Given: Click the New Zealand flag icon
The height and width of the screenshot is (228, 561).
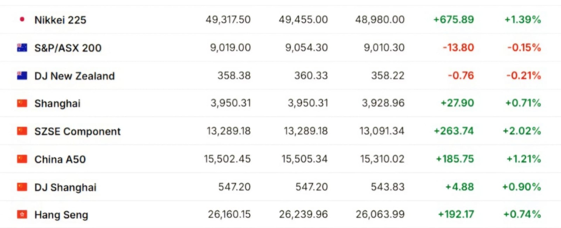Looking at the screenshot, I should (x=22, y=76).
